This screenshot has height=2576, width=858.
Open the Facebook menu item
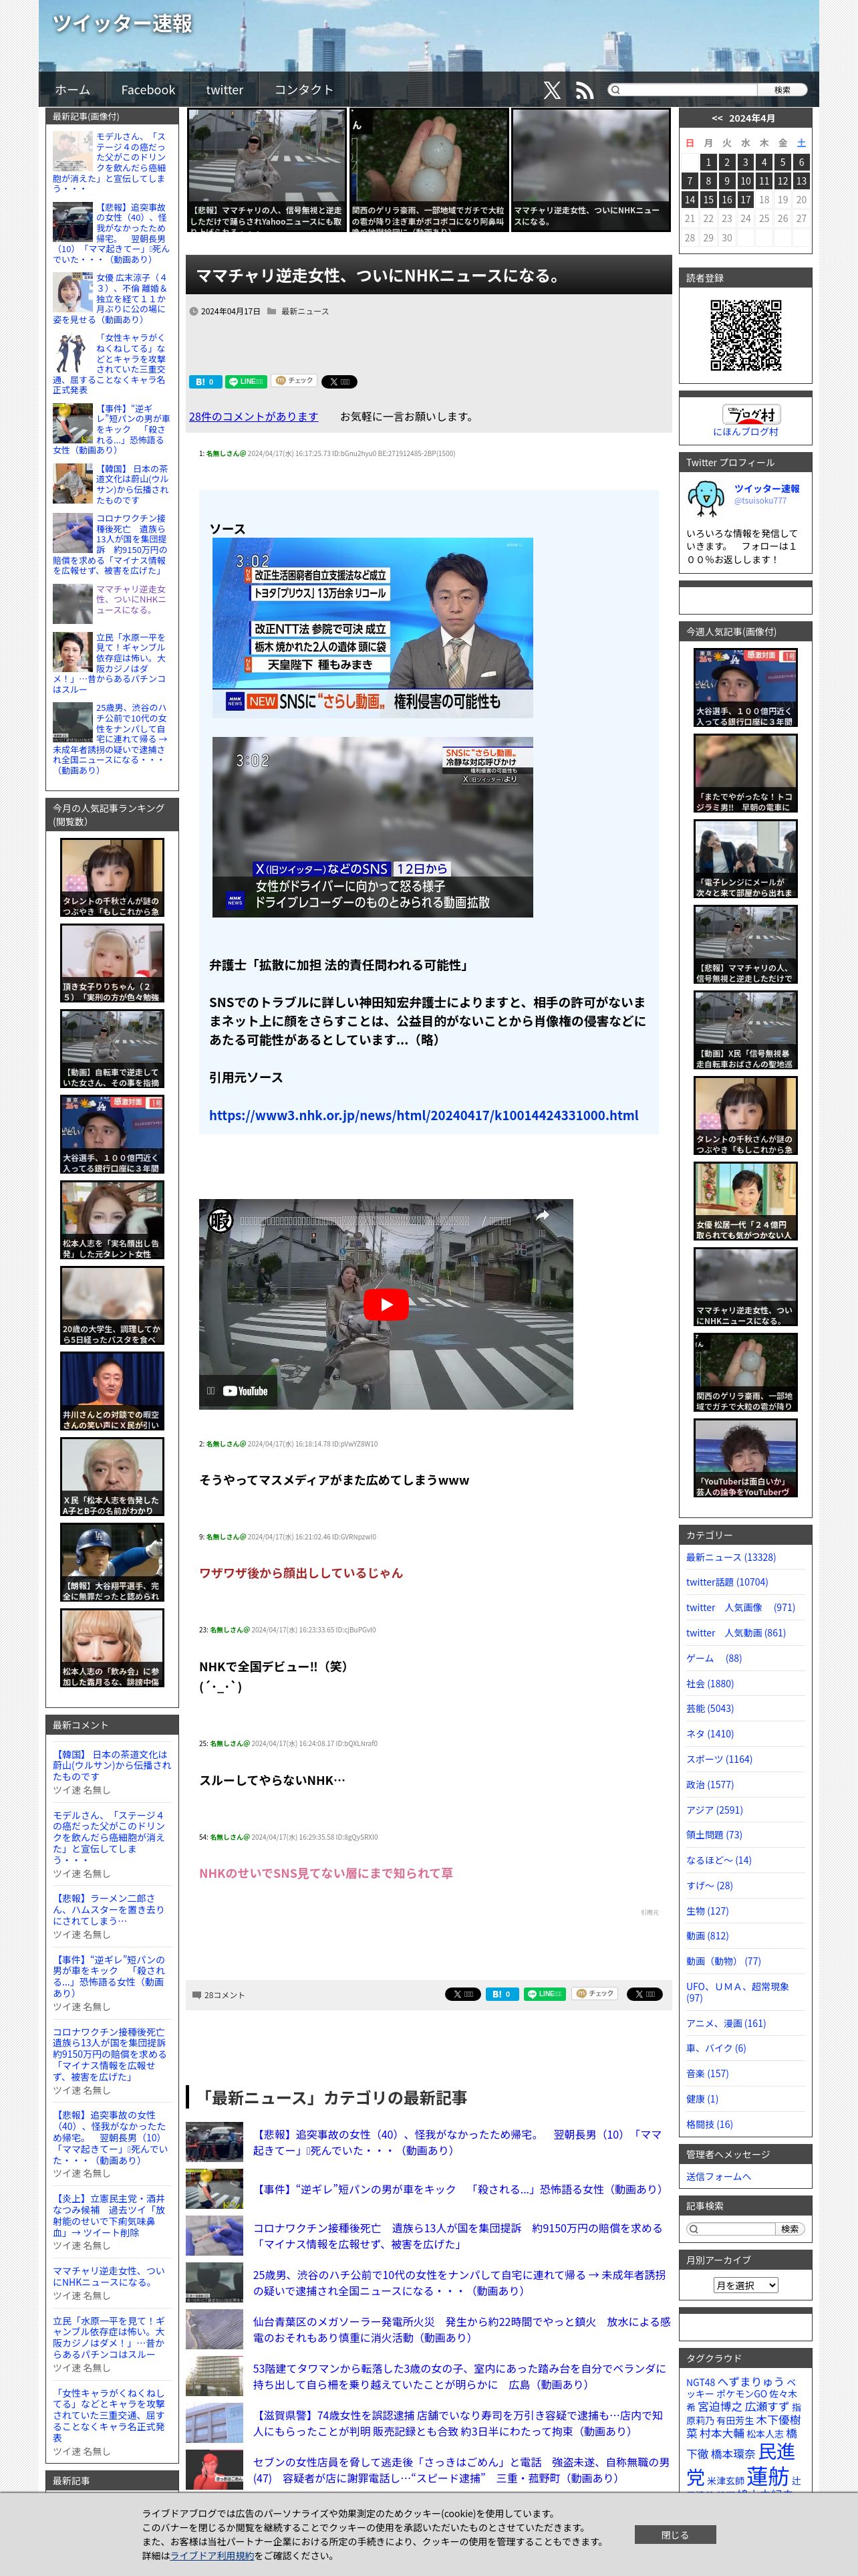pos(148,90)
